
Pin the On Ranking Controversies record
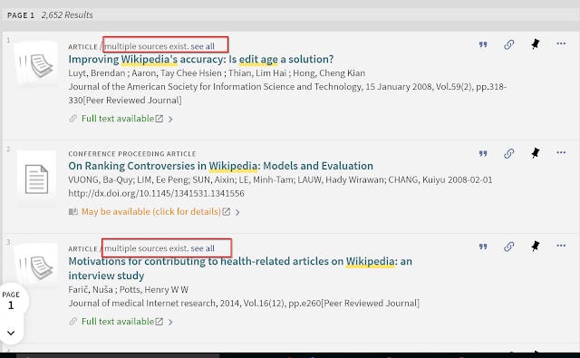pyautogui.click(x=535, y=153)
